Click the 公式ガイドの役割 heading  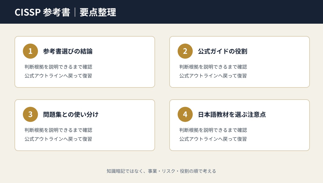223,51
